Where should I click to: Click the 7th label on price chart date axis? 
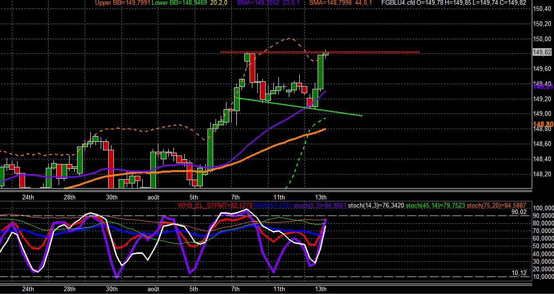pos(235,197)
